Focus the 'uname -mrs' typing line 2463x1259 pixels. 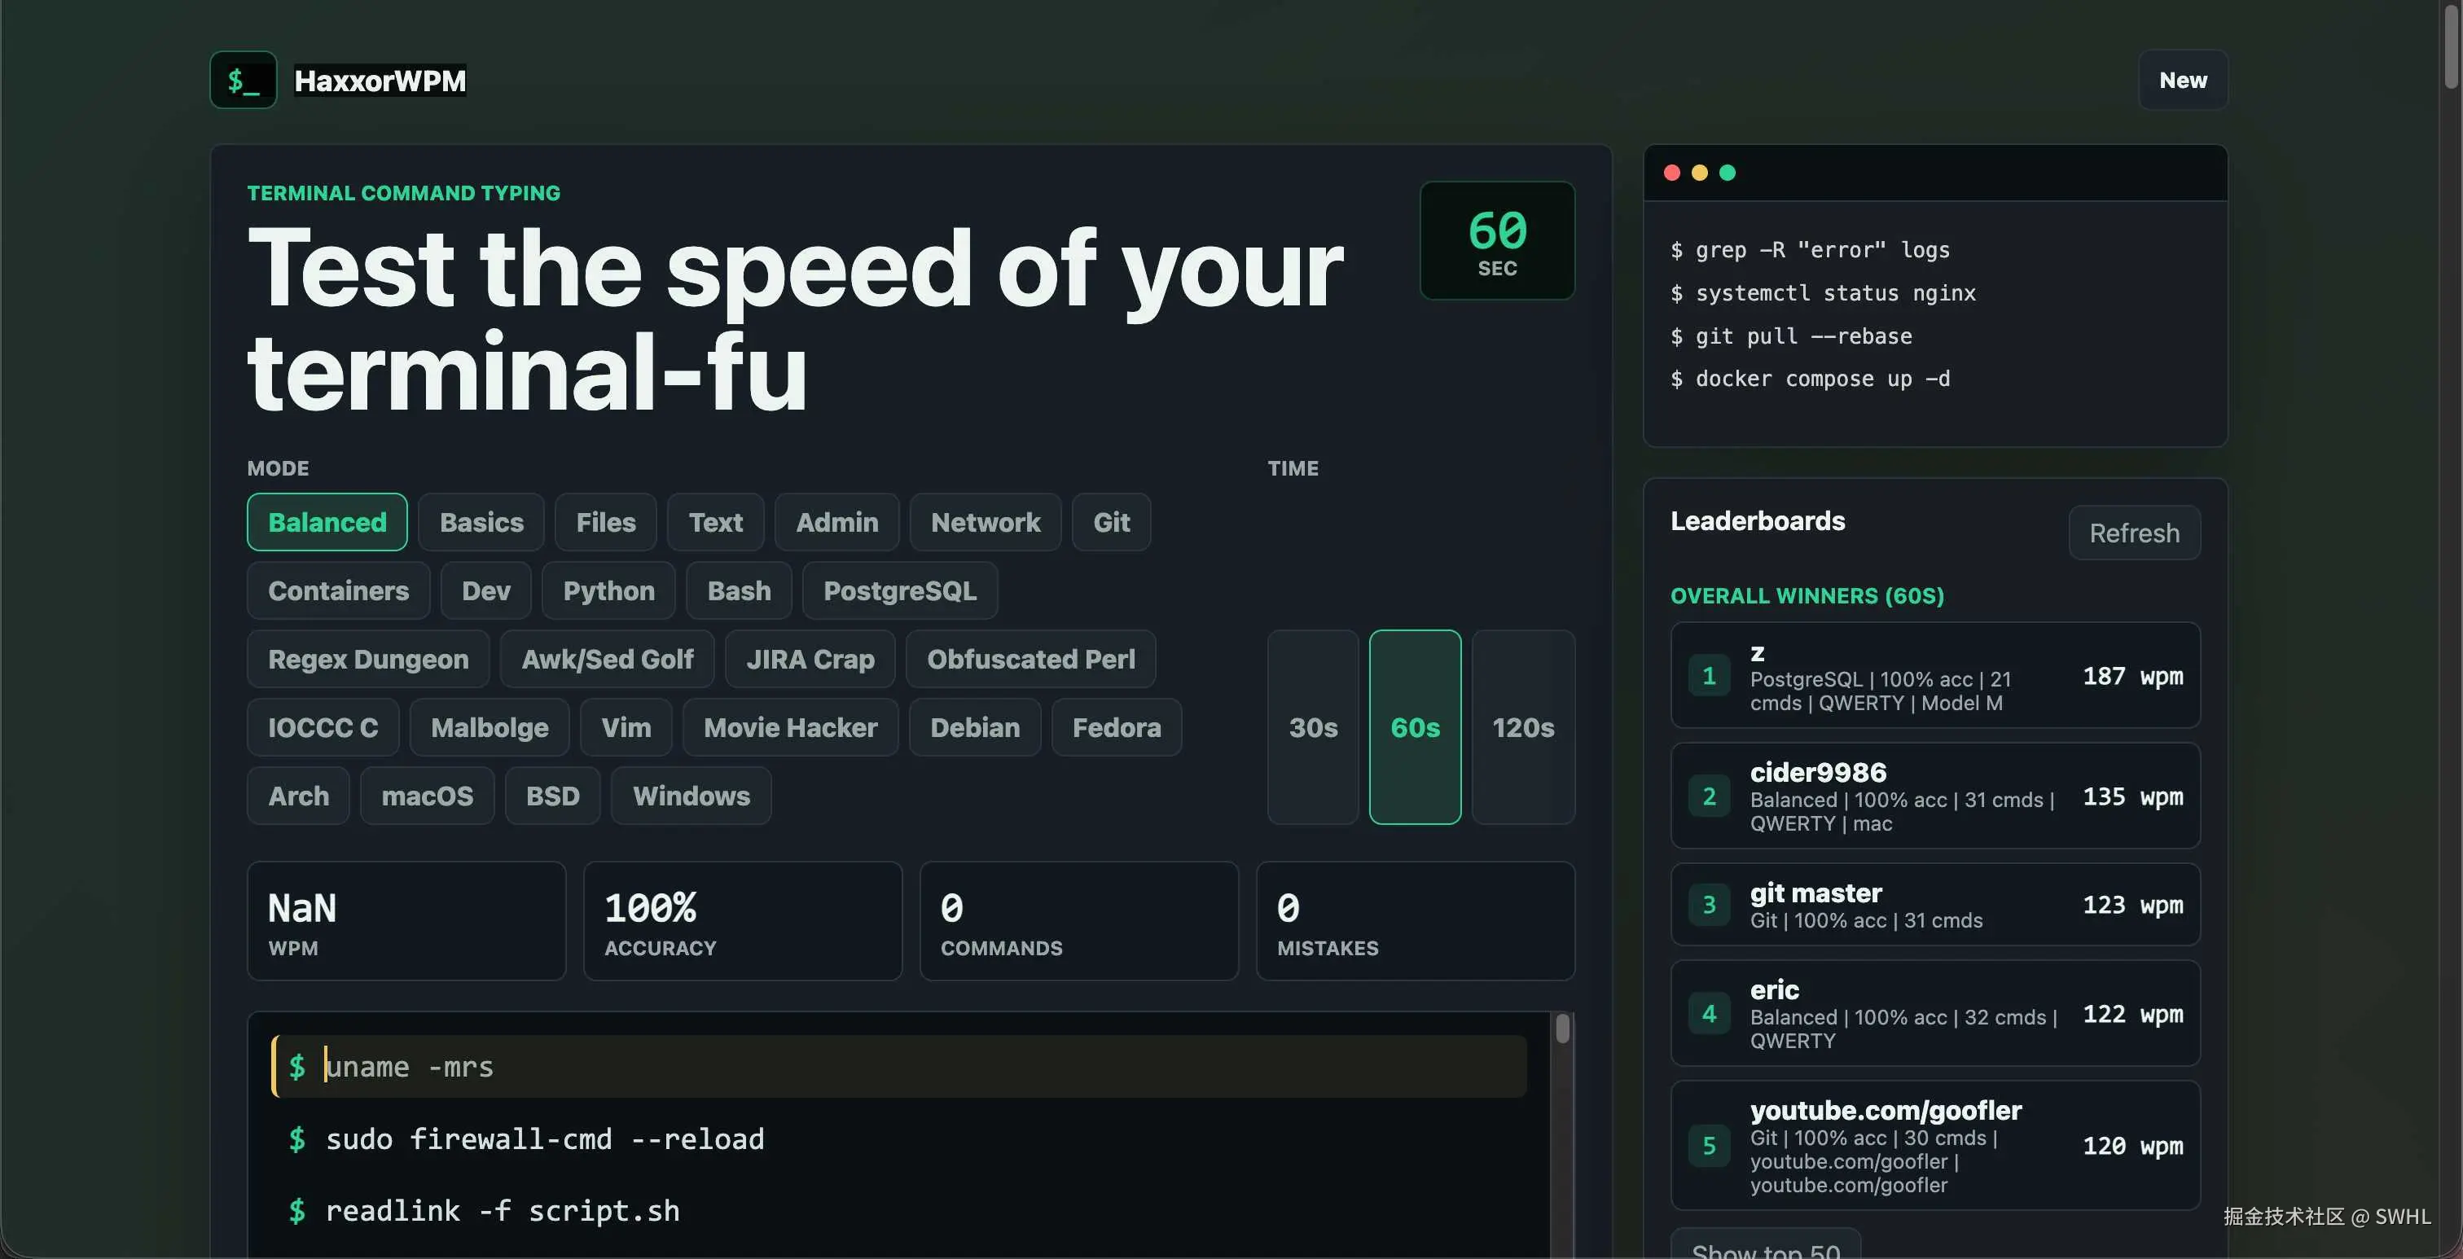[x=898, y=1066]
